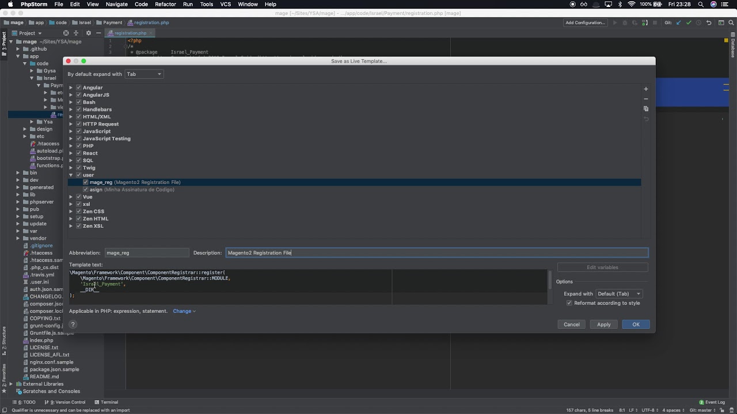
Task: Open the Navigate menu
Action: click(x=117, y=4)
